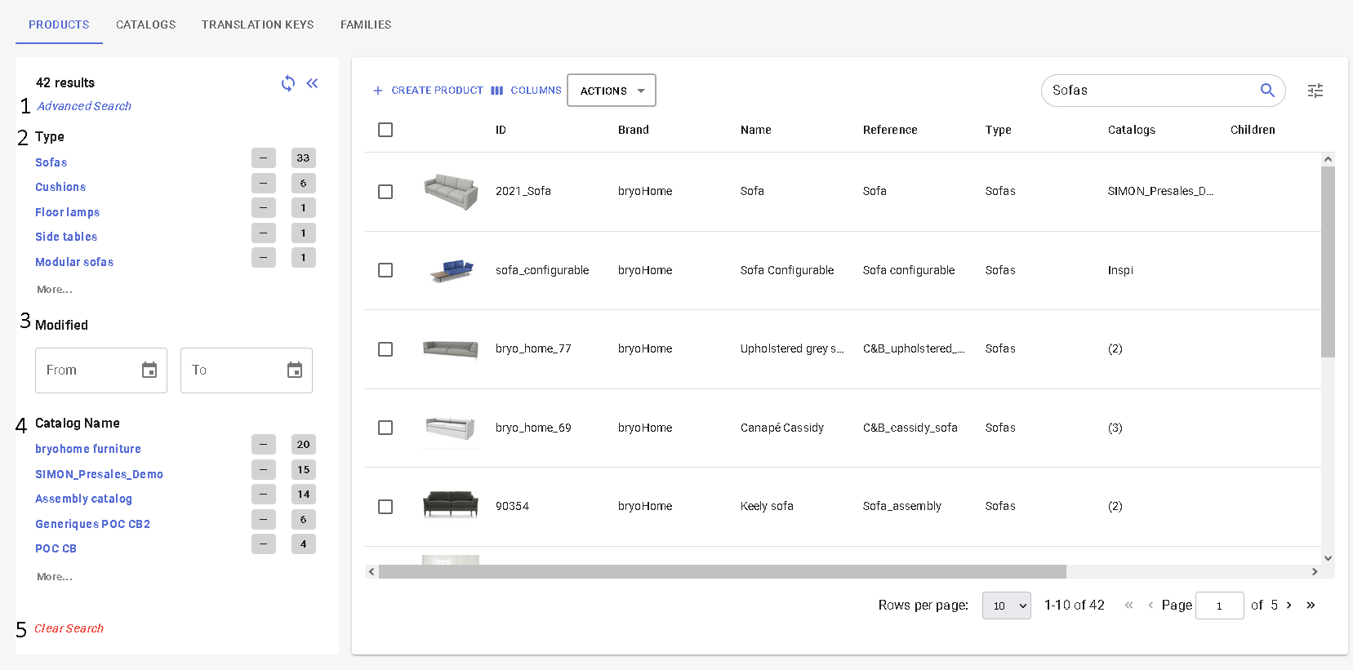Click the plus icon for Create Product
The height and width of the screenshot is (670, 1353).
click(x=378, y=91)
